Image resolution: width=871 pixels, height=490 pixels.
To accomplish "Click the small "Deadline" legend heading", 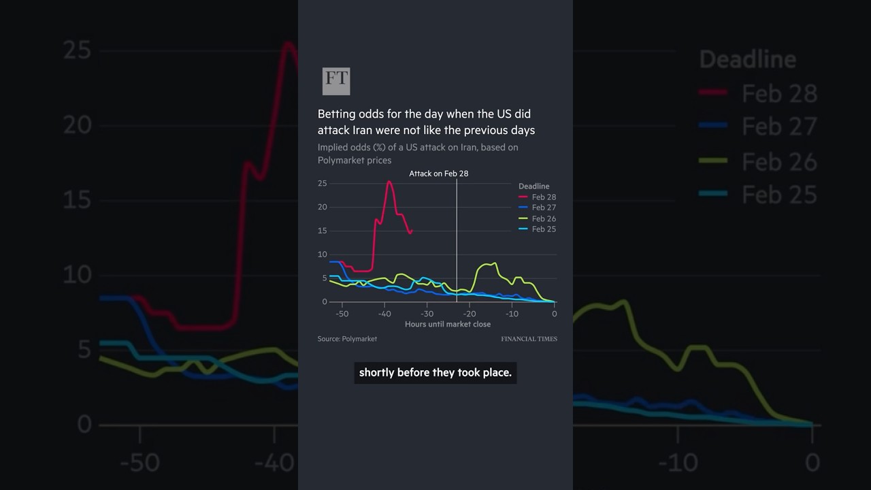I will click(533, 186).
